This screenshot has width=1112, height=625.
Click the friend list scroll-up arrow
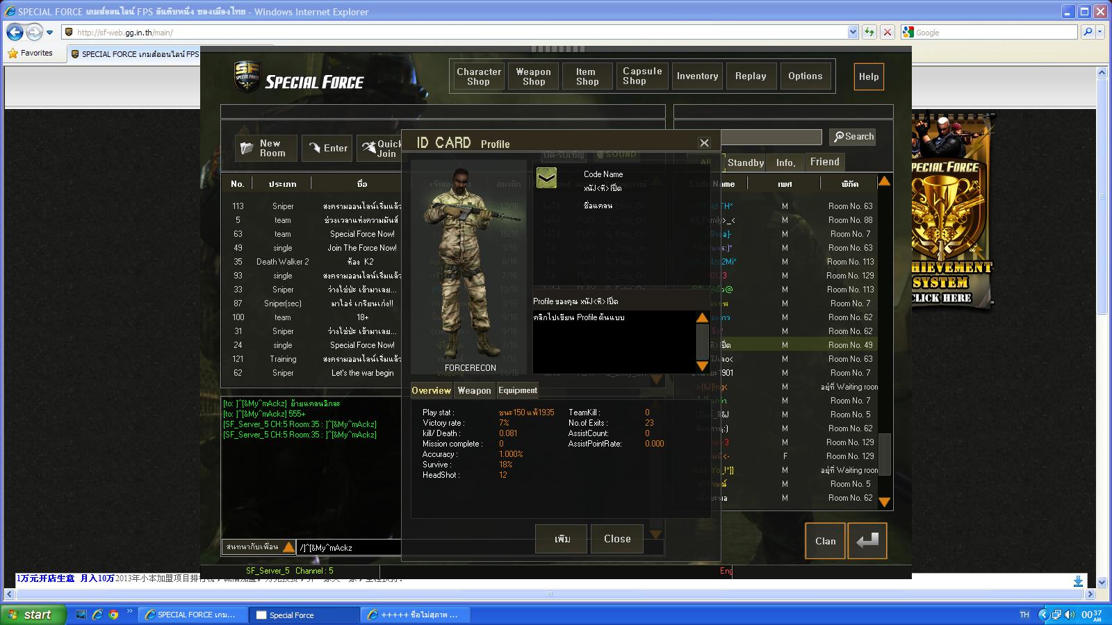(x=884, y=182)
